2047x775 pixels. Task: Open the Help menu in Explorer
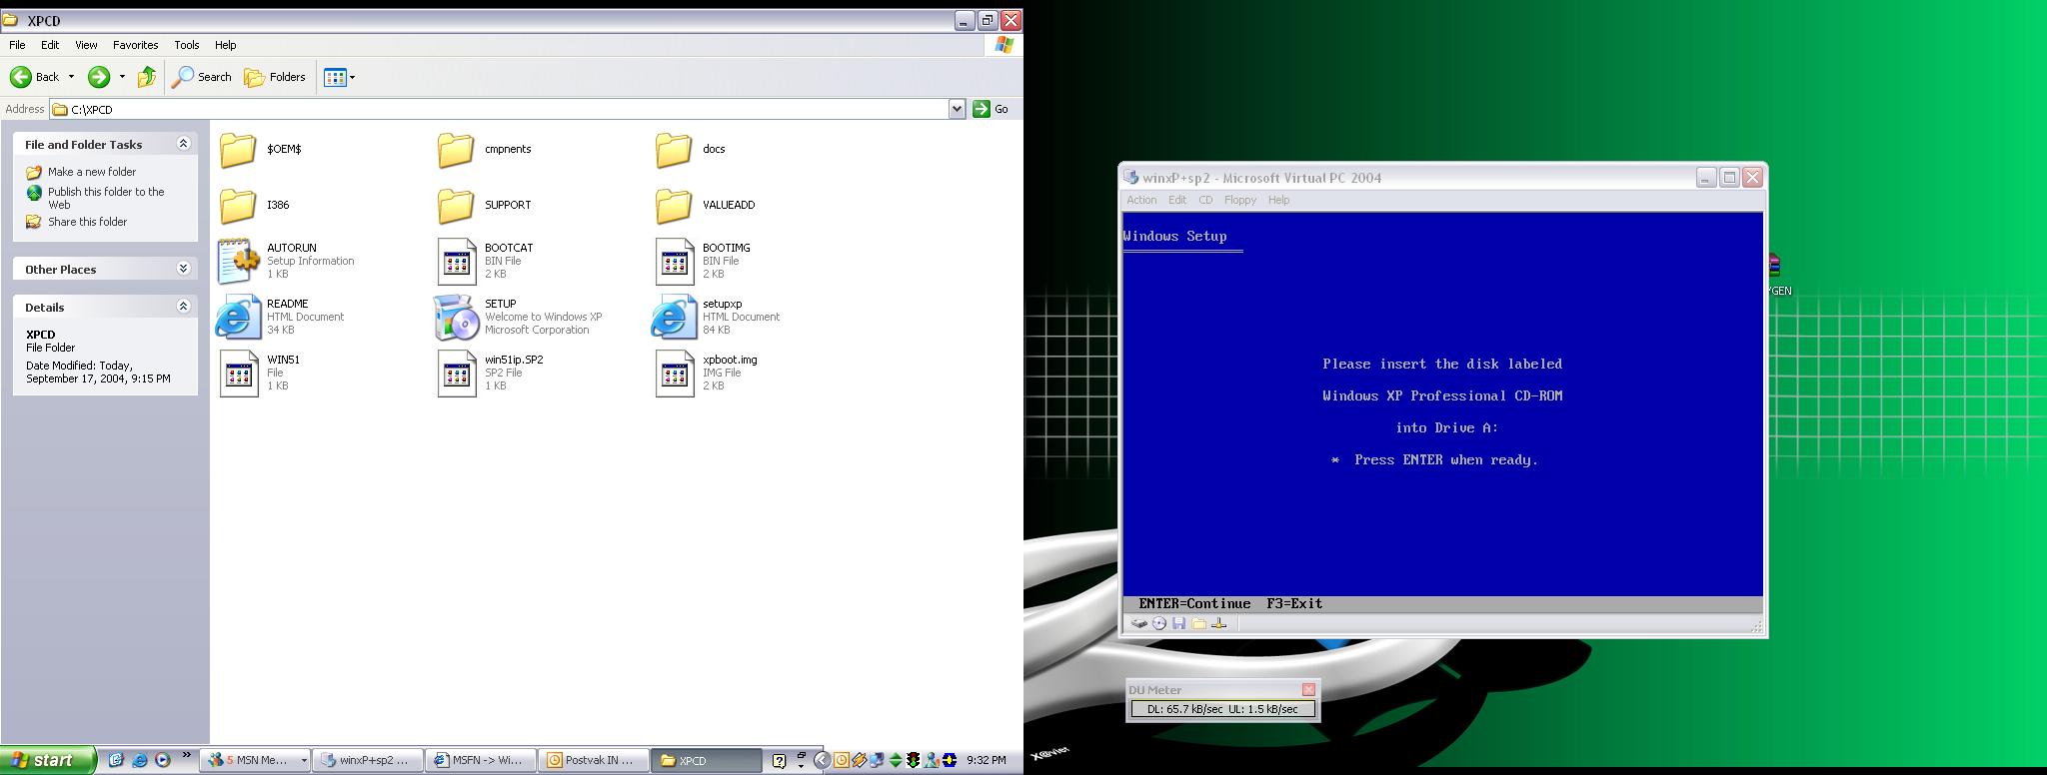coord(225,45)
